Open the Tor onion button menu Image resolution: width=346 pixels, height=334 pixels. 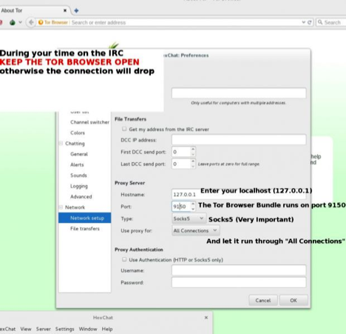pyautogui.click(x=13, y=22)
